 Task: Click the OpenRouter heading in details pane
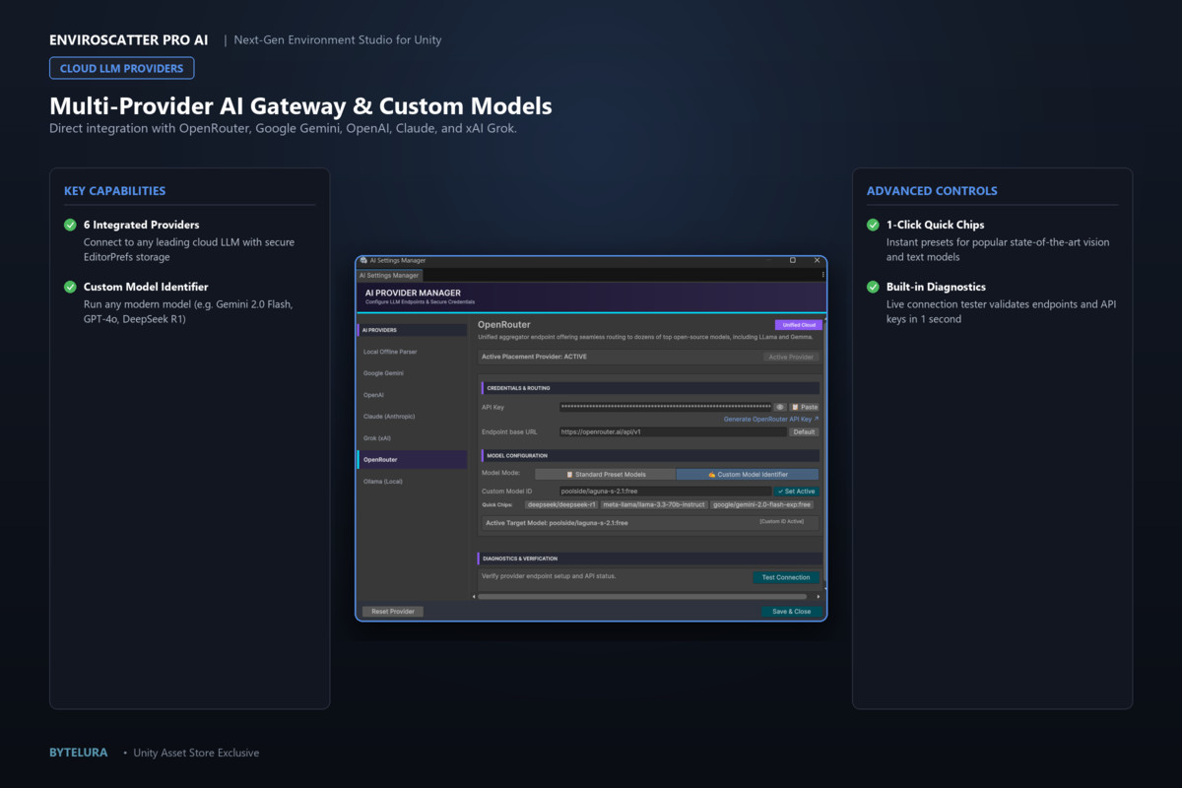coord(504,324)
